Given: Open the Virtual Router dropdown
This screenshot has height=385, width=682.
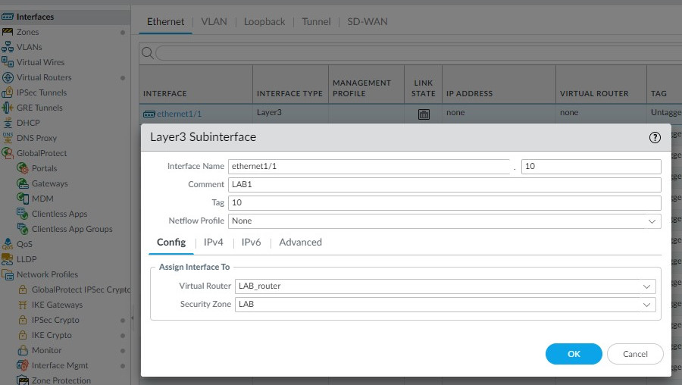Looking at the screenshot, I should [646, 286].
